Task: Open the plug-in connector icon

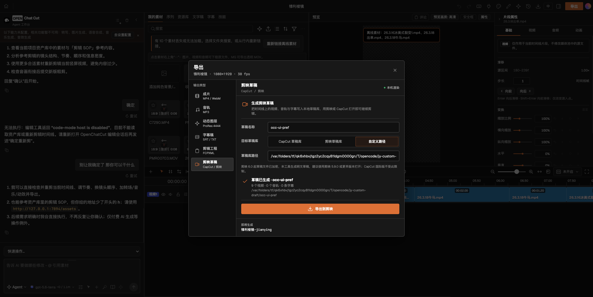Action: click(489, 6)
